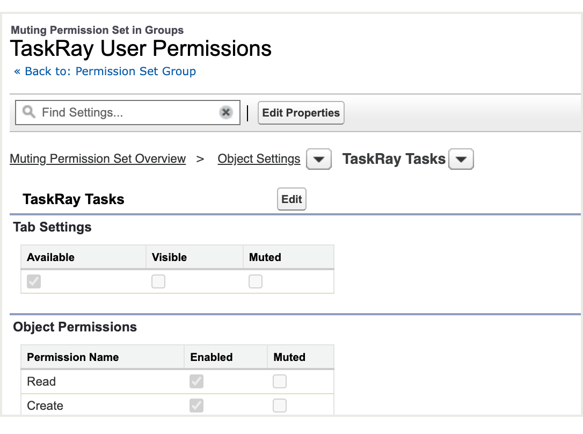Expand the Object Settings dropdown arrow
Screen dimensions: 583x434
319,159
